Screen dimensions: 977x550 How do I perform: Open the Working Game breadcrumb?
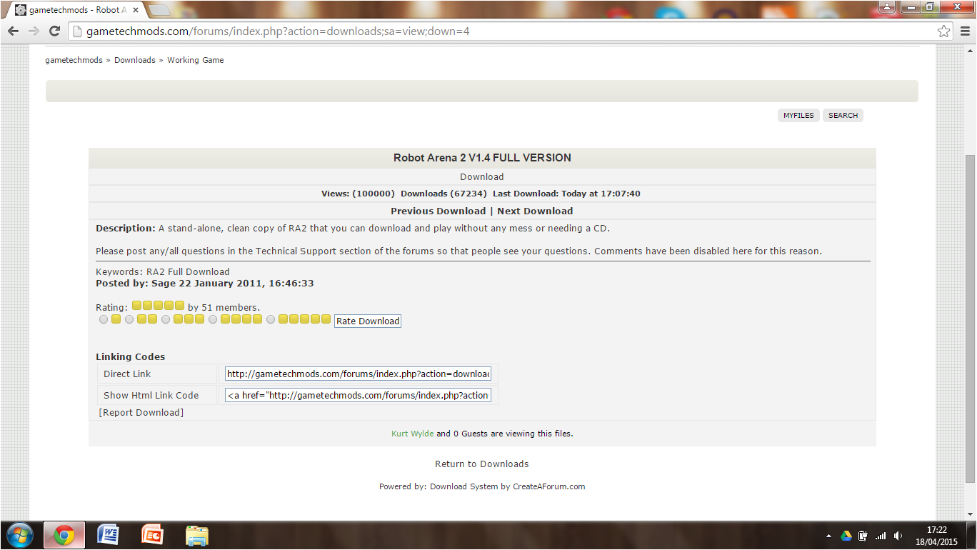(196, 60)
